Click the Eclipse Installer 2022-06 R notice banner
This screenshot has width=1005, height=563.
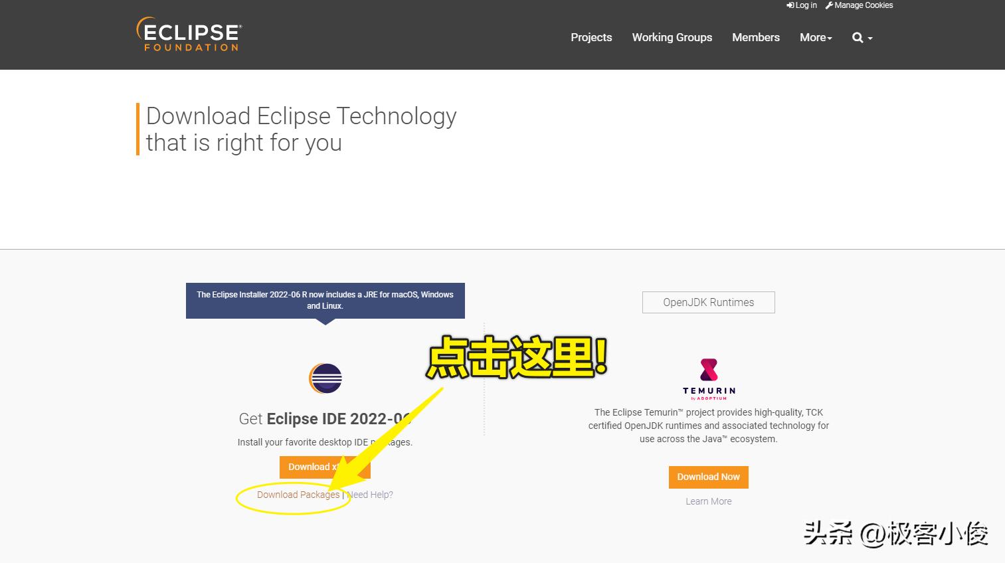pyautogui.click(x=325, y=300)
